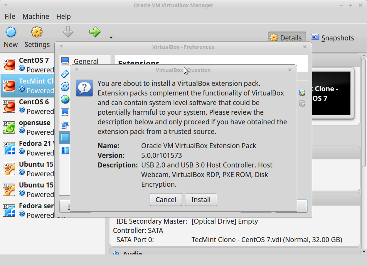Click the version value '5.0.0r101573'

(x=162, y=156)
